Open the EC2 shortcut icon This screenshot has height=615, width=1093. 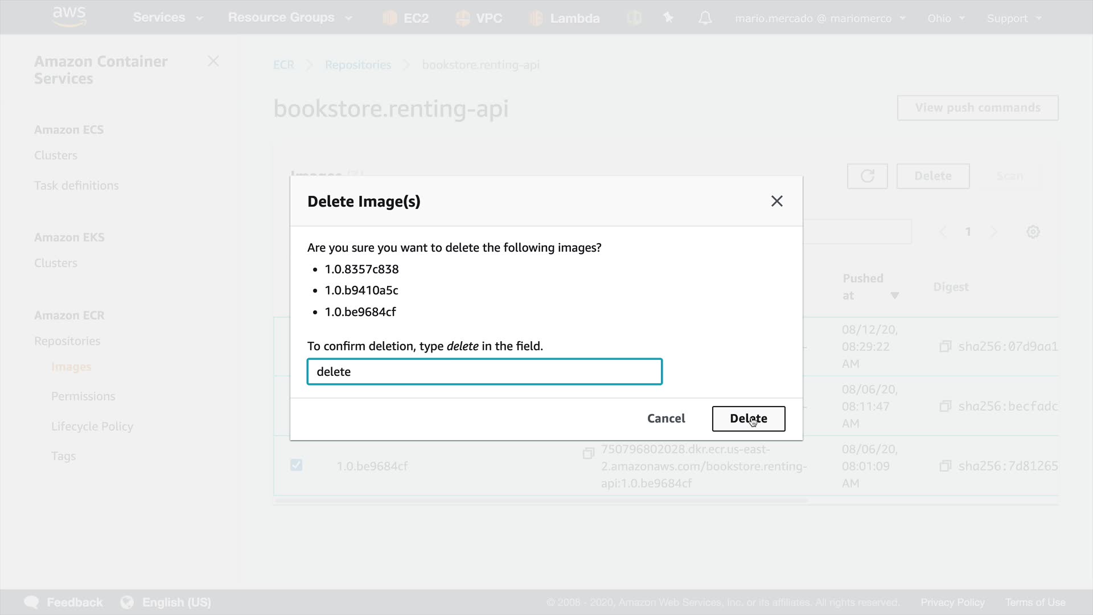click(x=390, y=18)
